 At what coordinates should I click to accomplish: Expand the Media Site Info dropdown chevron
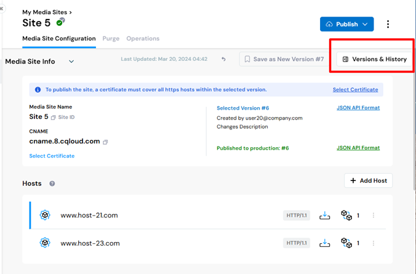point(71,62)
